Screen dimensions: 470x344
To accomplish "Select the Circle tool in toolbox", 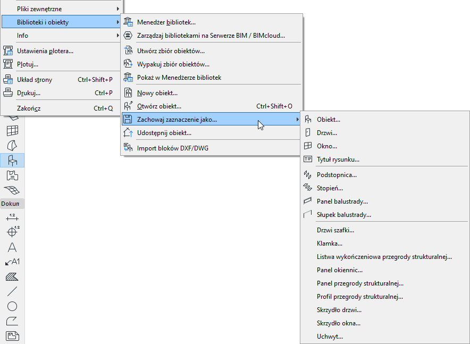I will pyautogui.click(x=12, y=306).
